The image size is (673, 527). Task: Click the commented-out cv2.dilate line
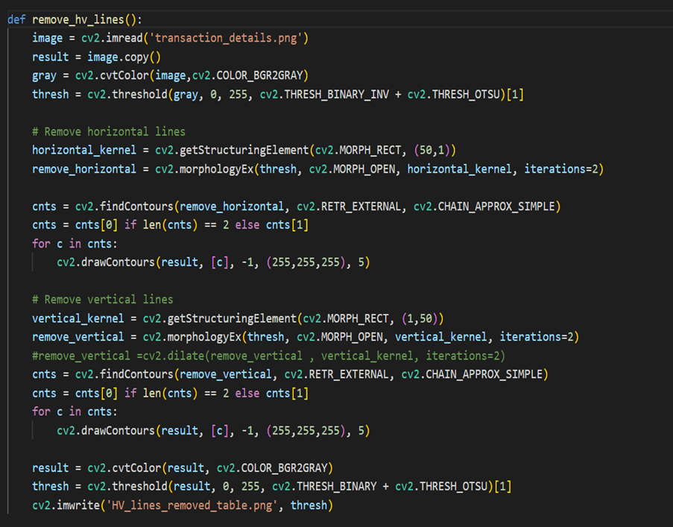coord(269,356)
